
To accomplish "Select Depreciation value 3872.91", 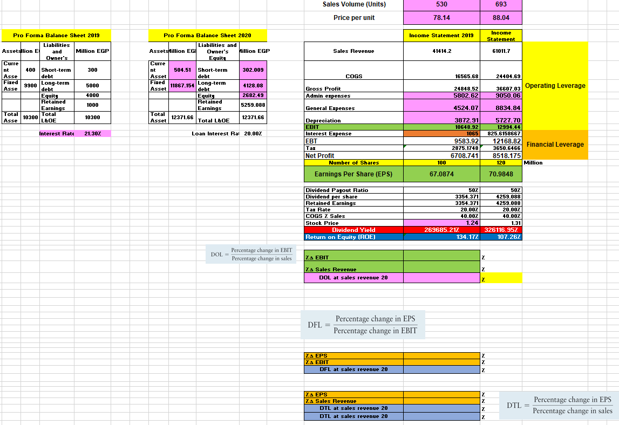I will (x=442, y=118).
